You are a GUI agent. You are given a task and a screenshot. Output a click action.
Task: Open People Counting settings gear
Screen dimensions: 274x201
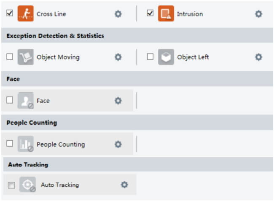pyautogui.click(x=118, y=144)
